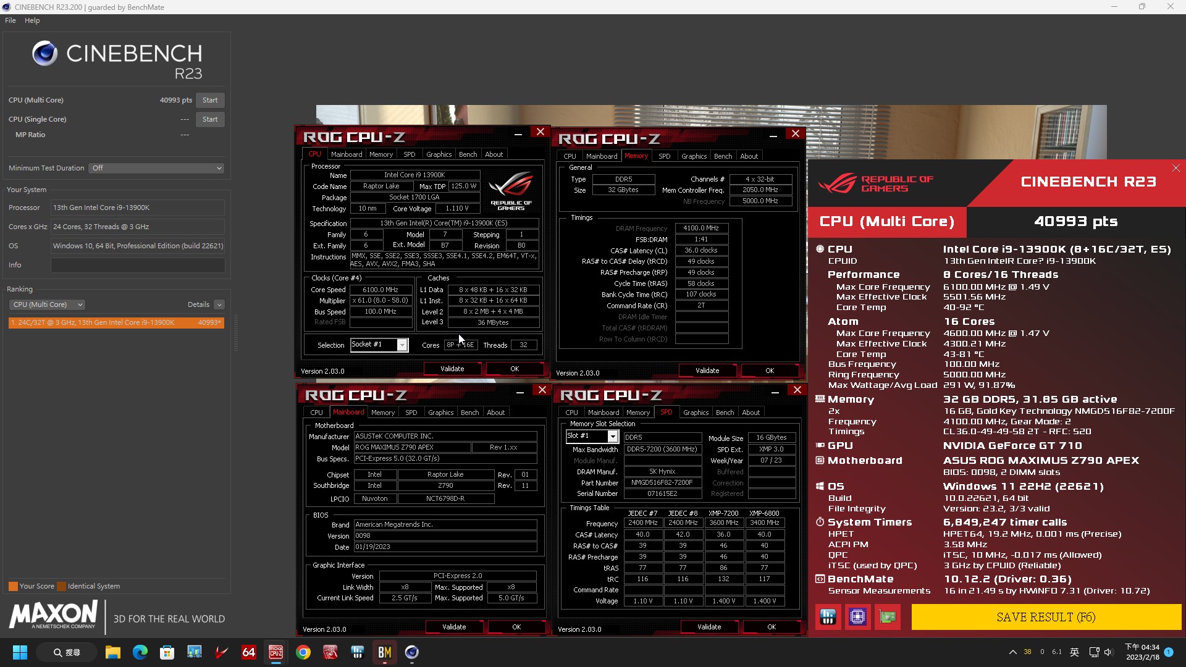Open HWiNFO taskbar icon
The width and height of the screenshot is (1186, 667).
358,652
